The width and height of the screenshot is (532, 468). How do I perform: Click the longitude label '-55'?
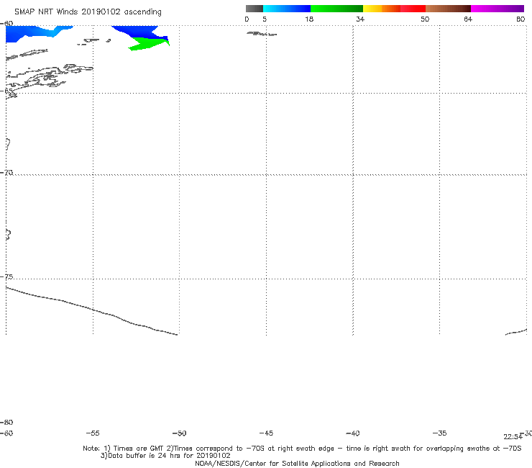click(93, 433)
